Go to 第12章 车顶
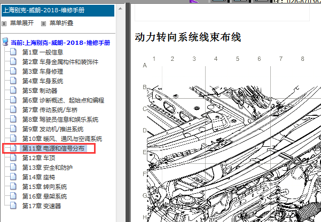Screen dimensions: 321x222 (38, 158)
